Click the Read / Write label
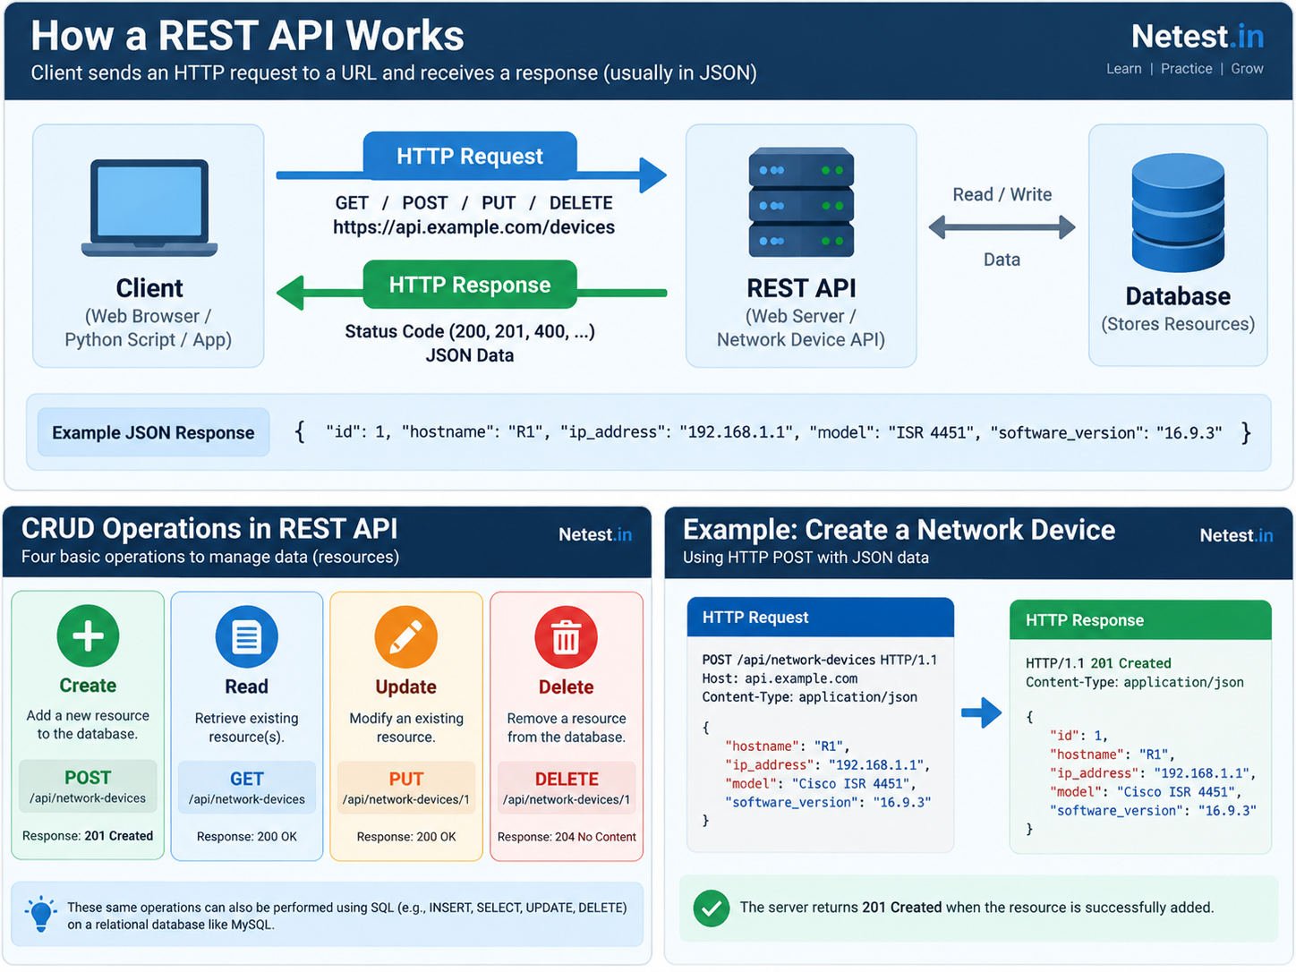 pos(1002,194)
